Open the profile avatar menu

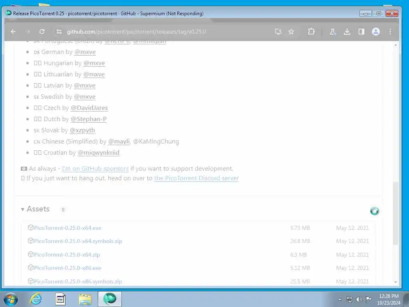[x=375, y=32]
